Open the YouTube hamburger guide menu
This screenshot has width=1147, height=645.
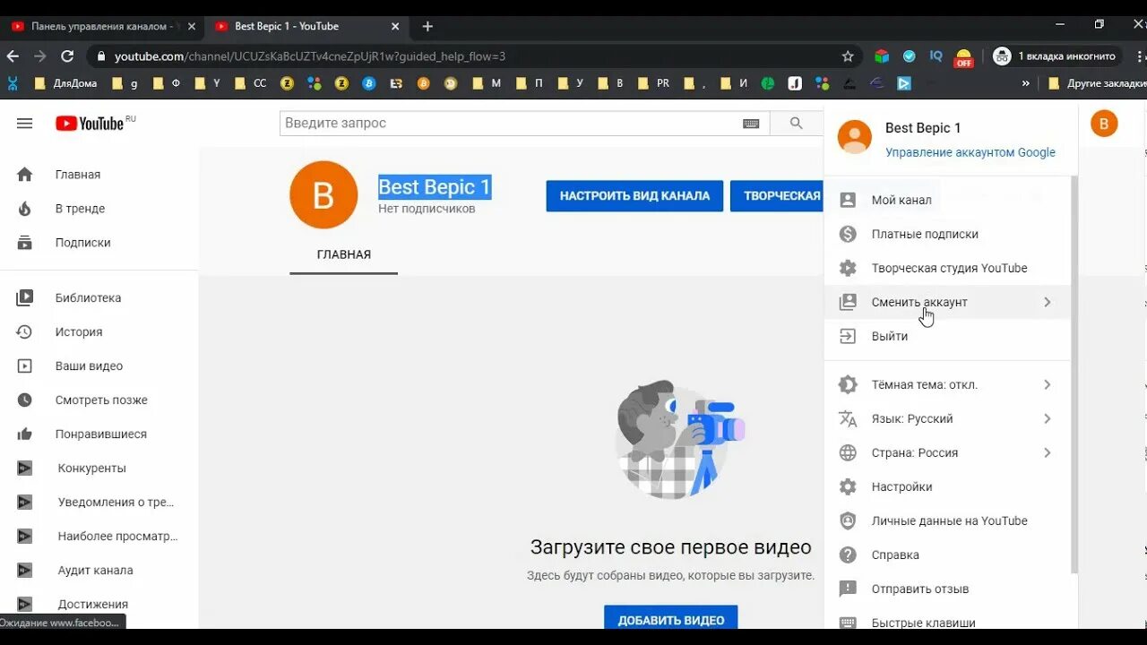coord(24,124)
